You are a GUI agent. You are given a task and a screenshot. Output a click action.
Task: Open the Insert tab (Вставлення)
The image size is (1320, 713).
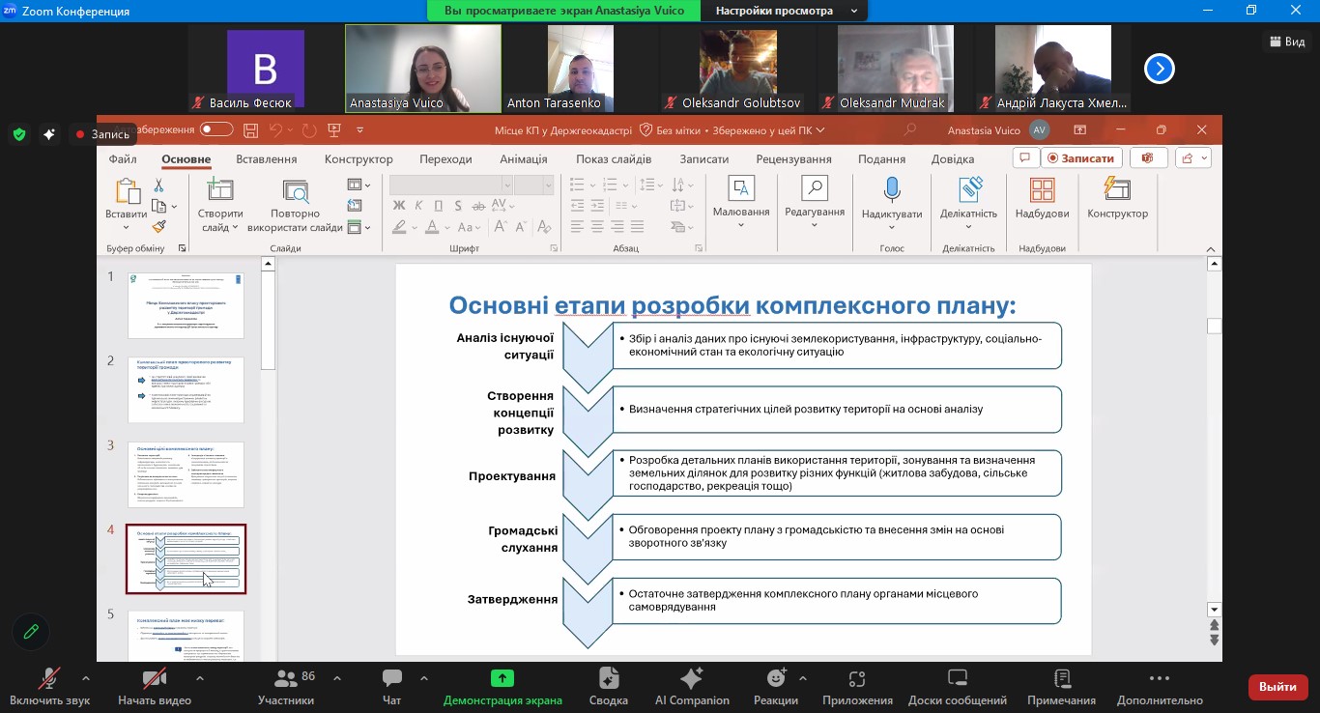pyautogui.click(x=266, y=159)
